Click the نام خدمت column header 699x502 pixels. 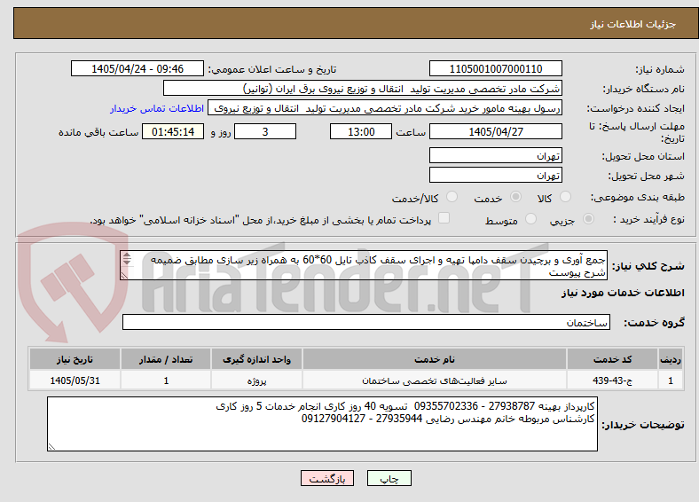(x=435, y=359)
